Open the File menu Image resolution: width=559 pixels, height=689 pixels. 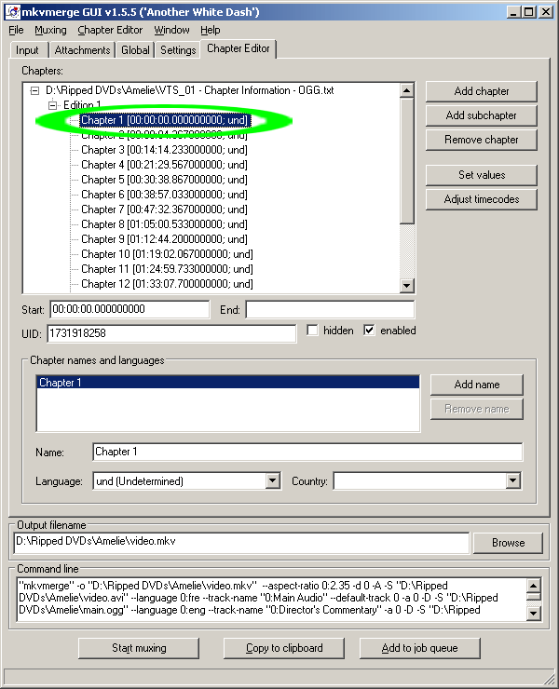pyautogui.click(x=16, y=31)
